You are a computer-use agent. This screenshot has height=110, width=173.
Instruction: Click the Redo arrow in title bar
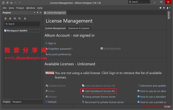20,3
